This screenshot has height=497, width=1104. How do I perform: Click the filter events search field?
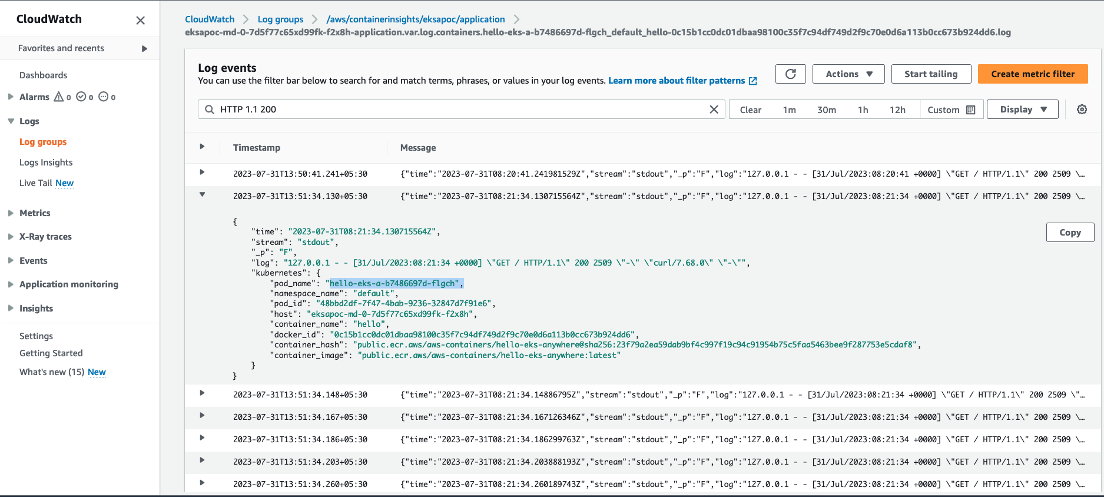[461, 110]
